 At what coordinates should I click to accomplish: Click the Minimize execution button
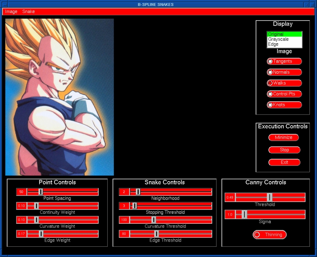283,137
